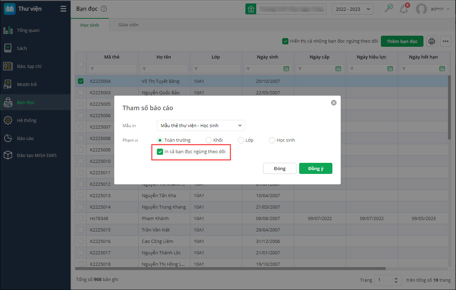Screen dimensions: 456x290
Task: Click card code K2225018
Action: click(100, 264)
